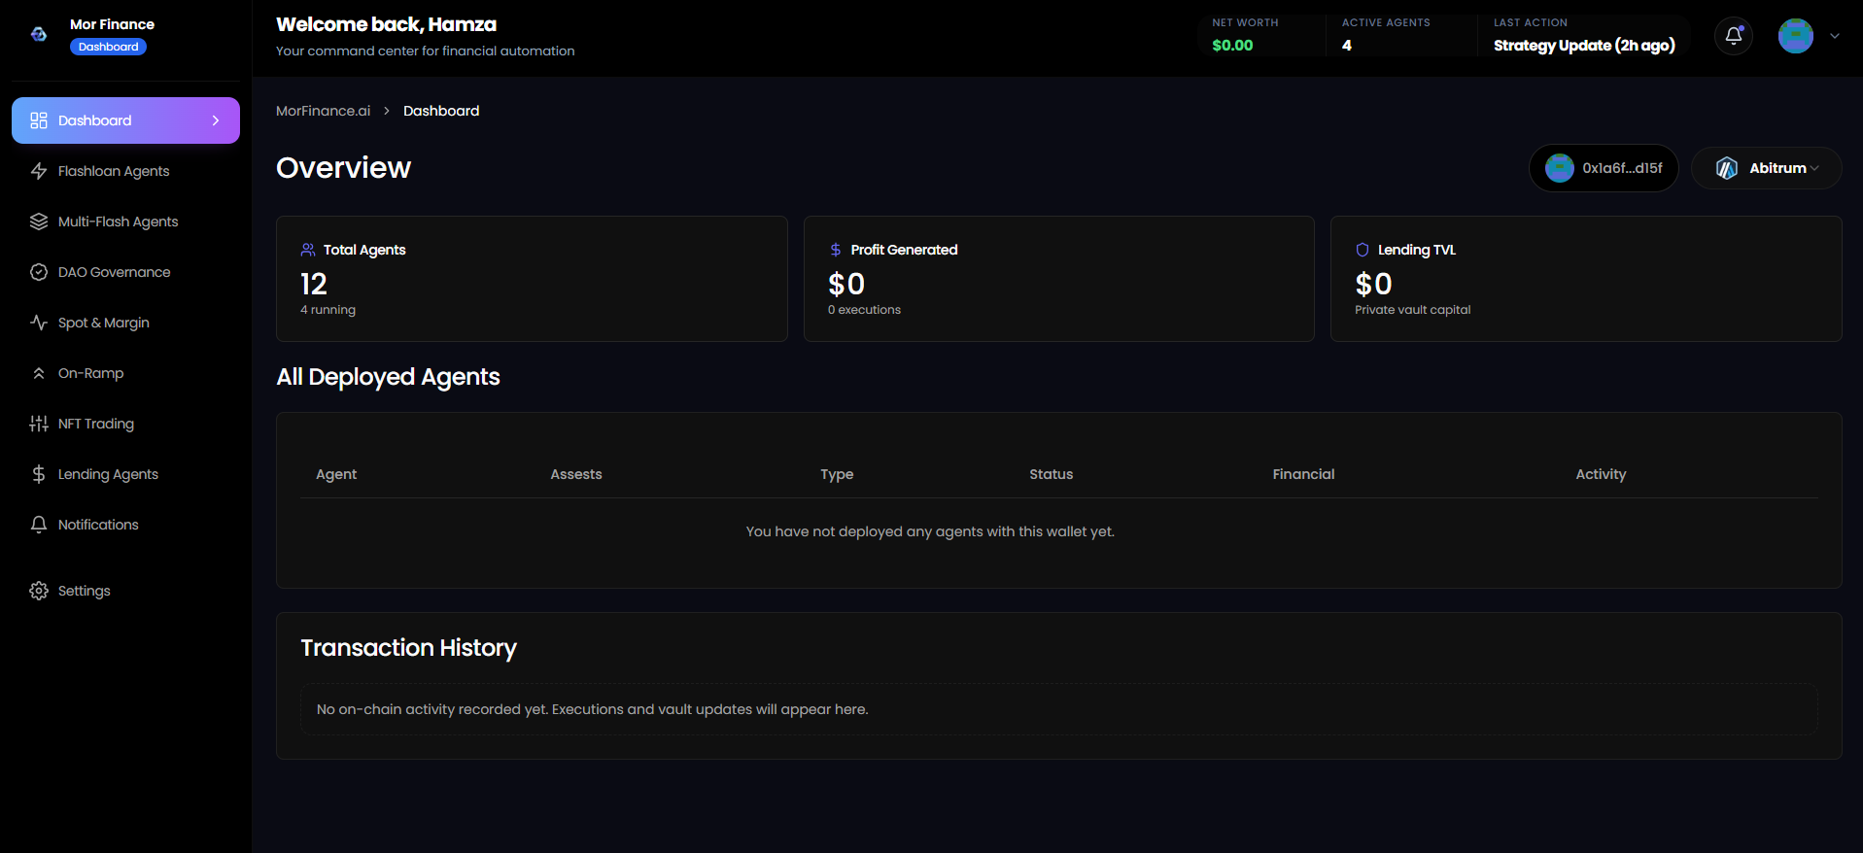Go to Notifications in the sidebar
Screen dimensions: 1863x853
coord(98,525)
